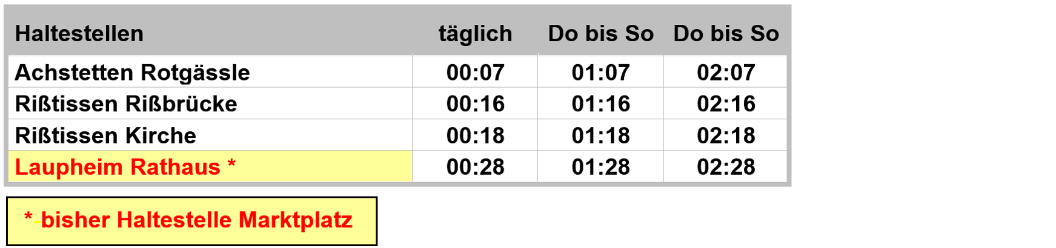
Task: Click the 00:16 time cell
Action: 475,103
